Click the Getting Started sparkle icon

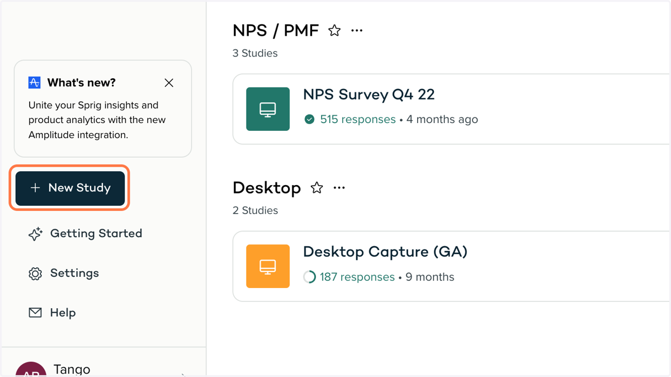point(35,234)
